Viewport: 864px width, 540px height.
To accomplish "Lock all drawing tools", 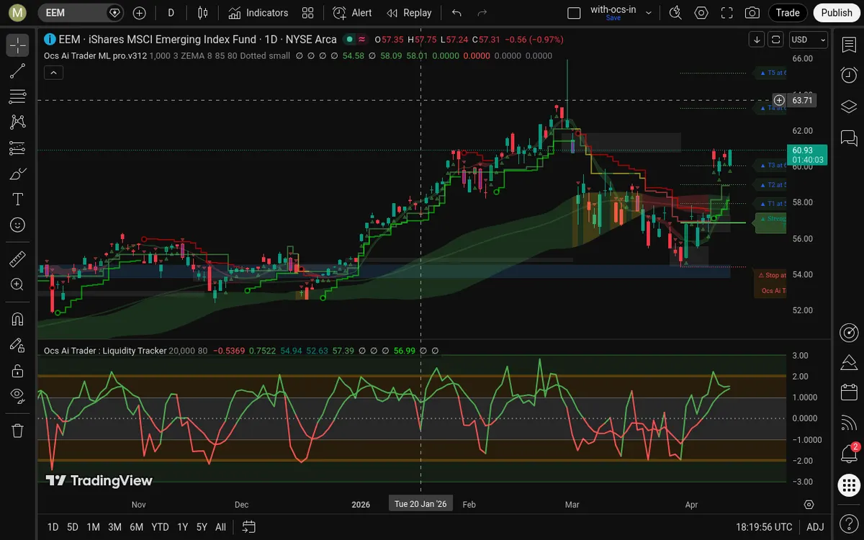I will [18, 371].
